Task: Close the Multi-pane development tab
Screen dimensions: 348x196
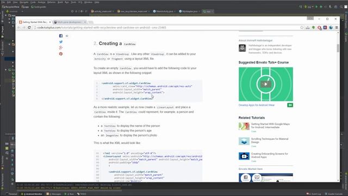Action: [85, 22]
